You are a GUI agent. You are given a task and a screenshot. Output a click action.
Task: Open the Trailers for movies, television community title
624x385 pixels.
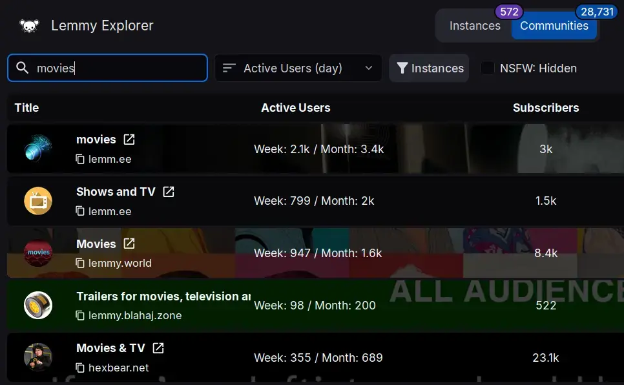(163, 297)
